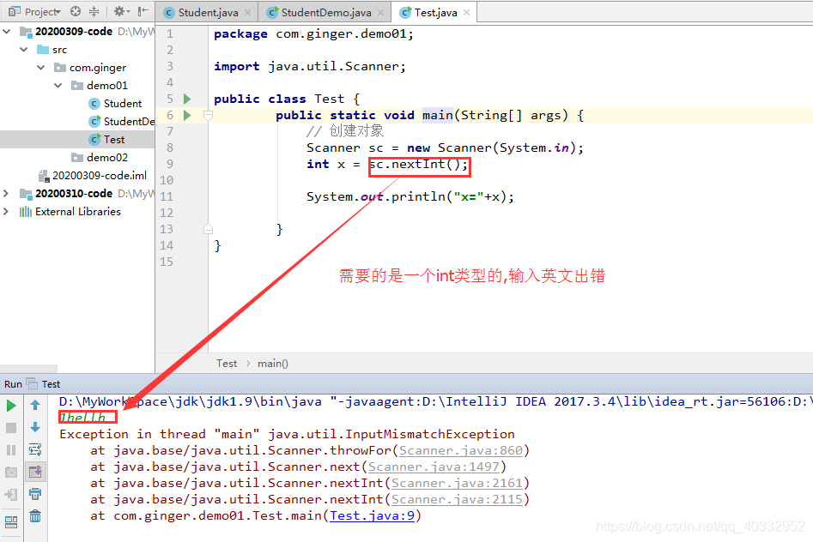Collapse the 20200309-code module node
This screenshot has width=813, height=542.
pyautogui.click(x=6, y=32)
